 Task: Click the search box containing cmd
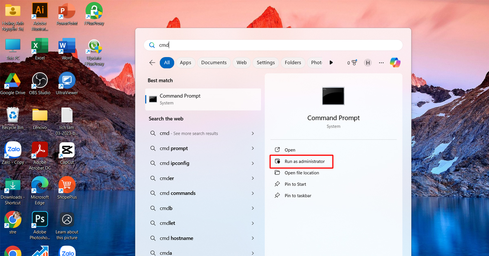(273, 45)
